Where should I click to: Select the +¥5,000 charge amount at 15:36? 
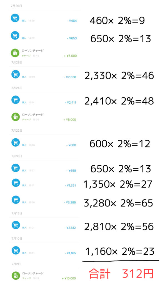point(70,120)
